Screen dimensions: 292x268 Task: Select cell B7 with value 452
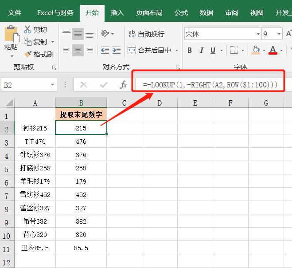coord(81,195)
